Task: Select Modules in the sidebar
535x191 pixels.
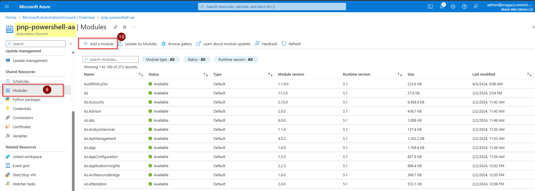Action: point(20,90)
